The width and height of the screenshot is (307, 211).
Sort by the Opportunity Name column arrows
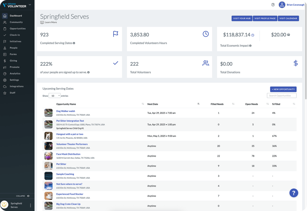[143, 104]
